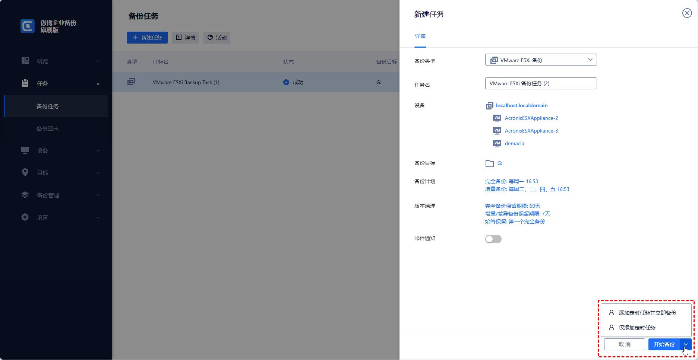
Task: Click the Tasks (任务) clipboard icon
Action: coord(25,83)
